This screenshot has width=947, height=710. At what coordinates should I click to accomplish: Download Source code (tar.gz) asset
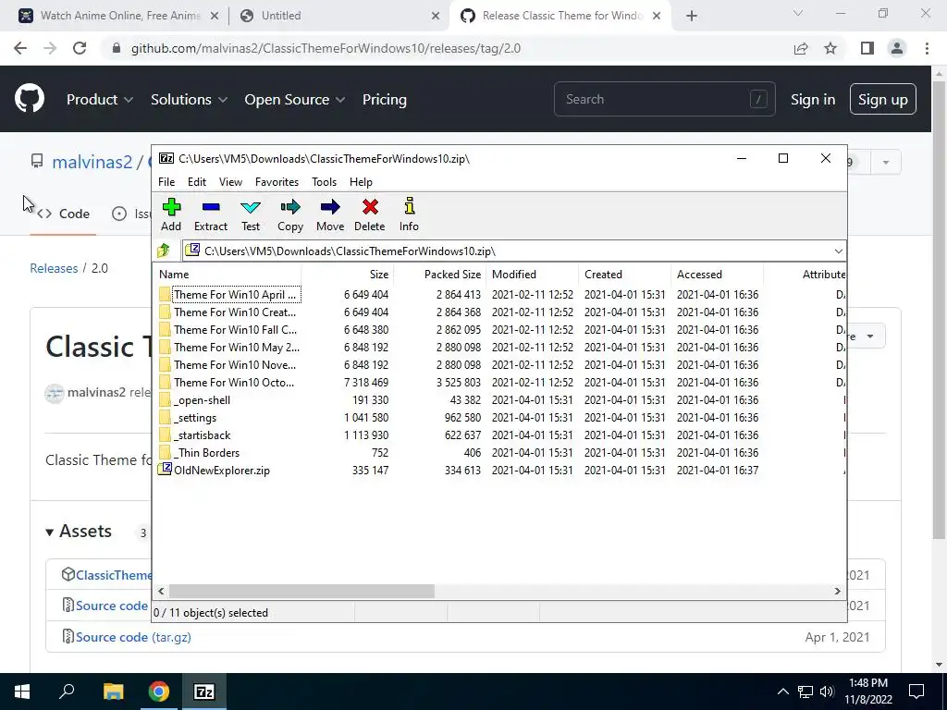pos(133,637)
